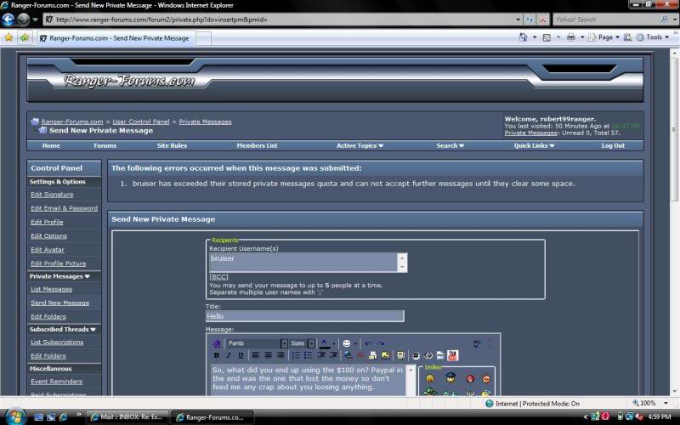
Task: Align message text left
Action: click(x=256, y=355)
